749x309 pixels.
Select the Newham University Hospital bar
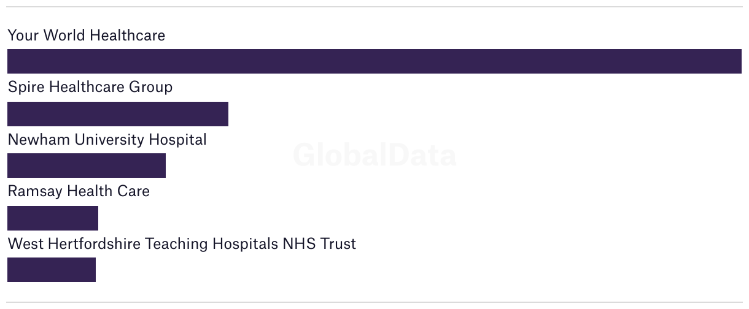pos(87,166)
